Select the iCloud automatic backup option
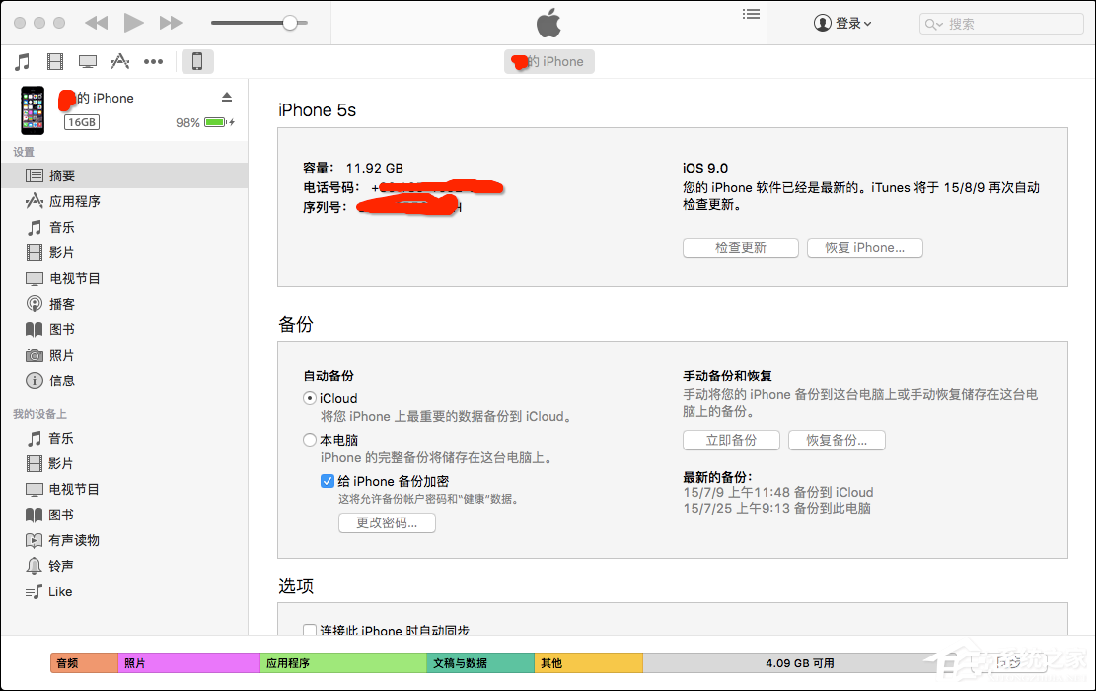This screenshot has height=691, width=1096. (310, 398)
